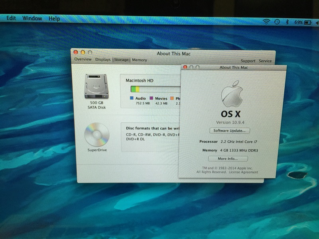Click the Apple logo in small window
319x239 pixels.
click(x=232, y=94)
